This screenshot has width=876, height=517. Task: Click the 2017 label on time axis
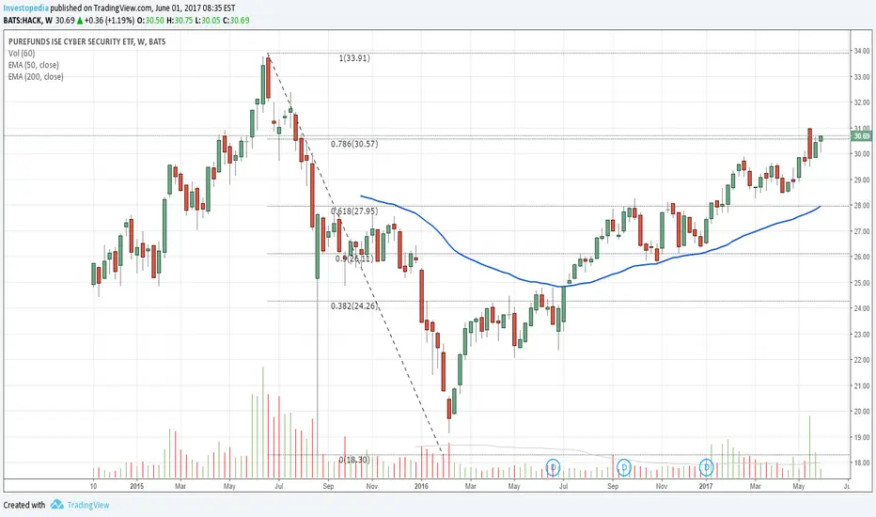pyautogui.click(x=706, y=486)
